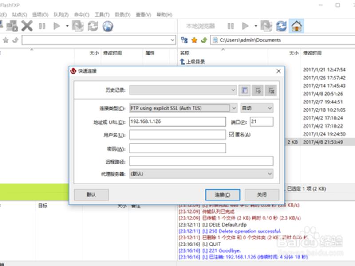Click the right toolbar play transfer button
This screenshot has width=355, height=266.
tap(245, 26)
